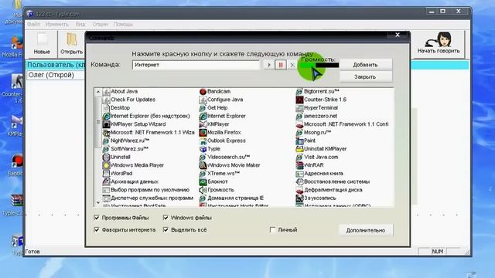Open the Изменить menu
This screenshot has width=495, height=278.
[x=56, y=24]
